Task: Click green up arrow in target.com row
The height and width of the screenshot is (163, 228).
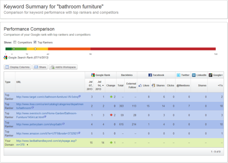Action: [x=111, y=97]
